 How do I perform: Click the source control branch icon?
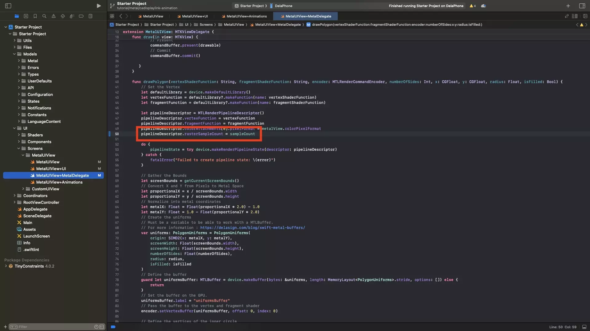(112, 6)
